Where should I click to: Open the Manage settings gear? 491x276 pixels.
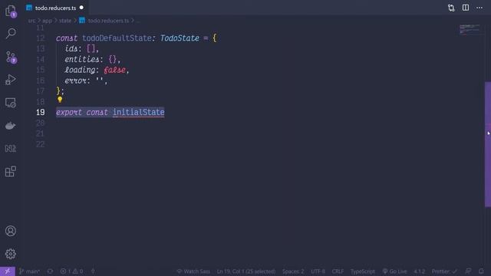click(x=10, y=254)
